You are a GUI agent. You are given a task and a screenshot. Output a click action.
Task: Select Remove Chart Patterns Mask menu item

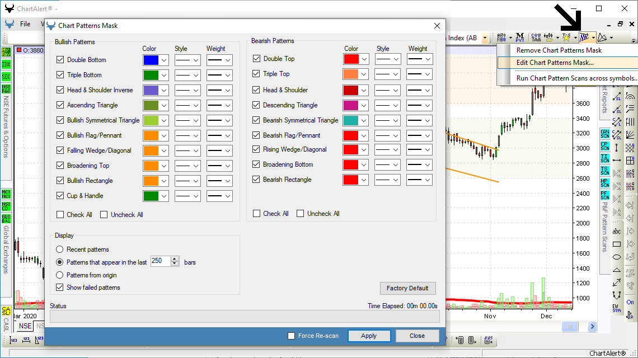559,50
